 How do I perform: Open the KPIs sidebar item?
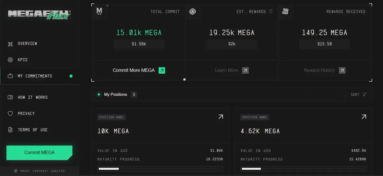tap(22, 60)
